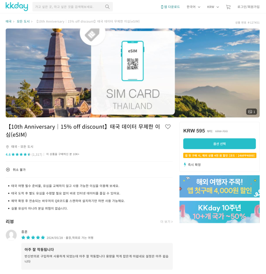Viewport: 266px width, 274px height.
Task: Open the image gallery counter icon
Action: (x=251, y=112)
